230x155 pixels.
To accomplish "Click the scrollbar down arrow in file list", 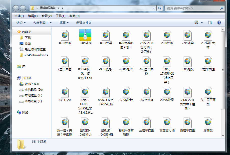I will coord(223,136).
